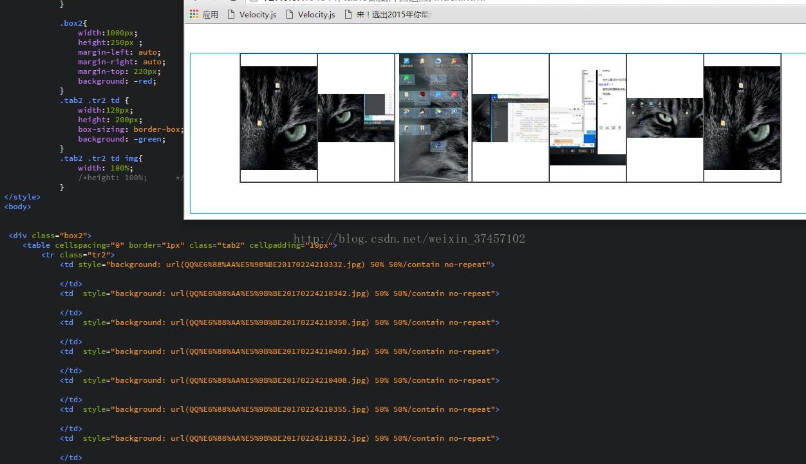Click the td line with 20170224210408.jpg
This screenshot has height=464, width=806.
point(279,380)
